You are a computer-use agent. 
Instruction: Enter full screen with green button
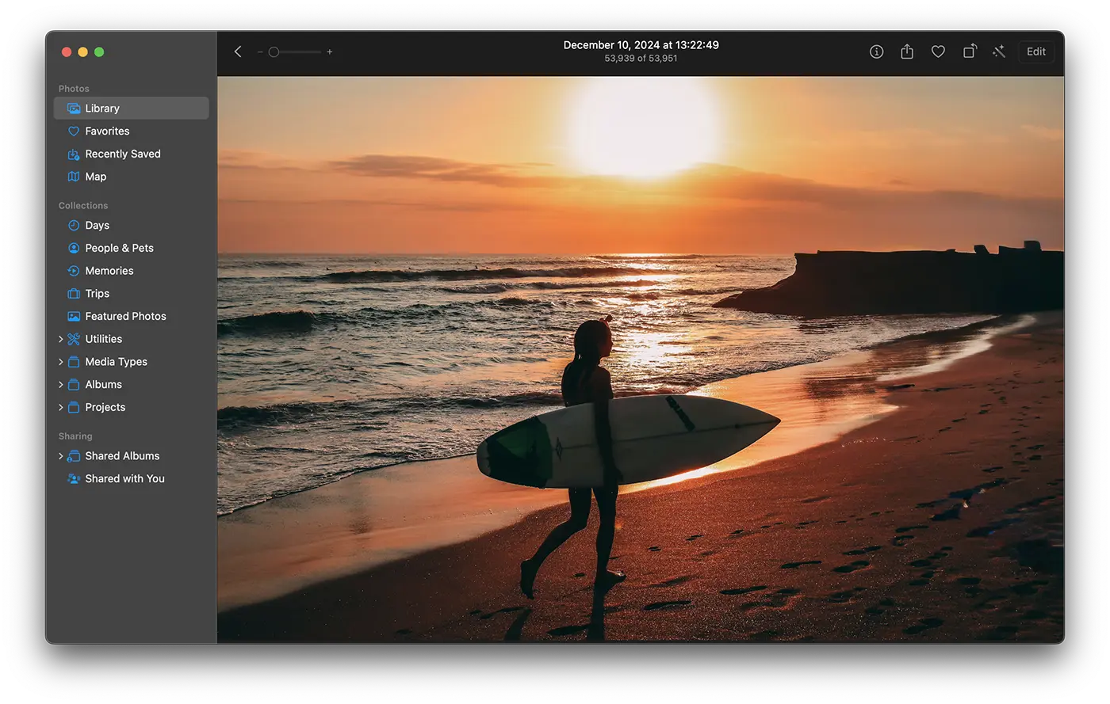[x=99, y=52]
